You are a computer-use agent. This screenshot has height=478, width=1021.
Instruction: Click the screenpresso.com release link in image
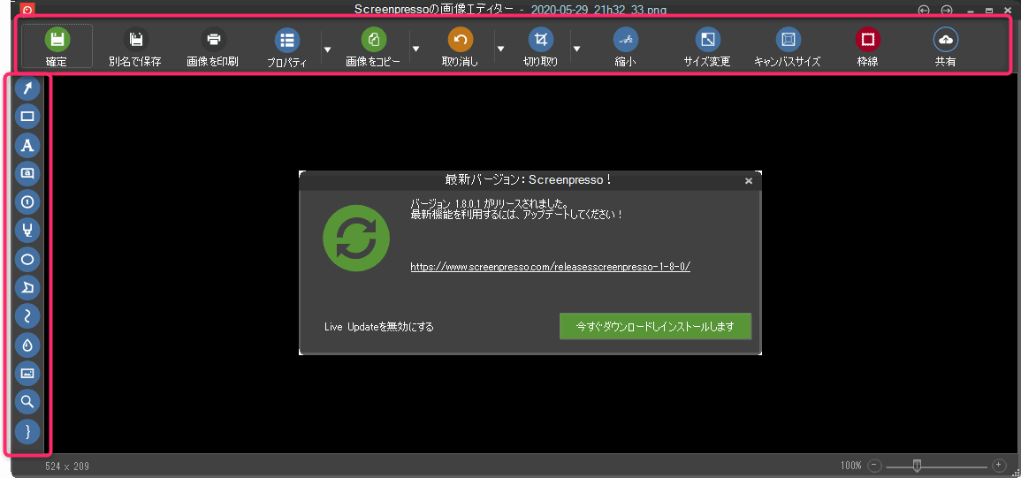[550, 266]
